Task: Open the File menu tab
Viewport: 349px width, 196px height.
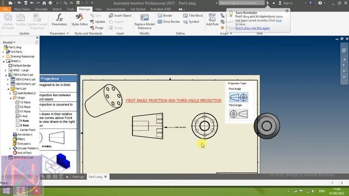Action: click(5, 9)
